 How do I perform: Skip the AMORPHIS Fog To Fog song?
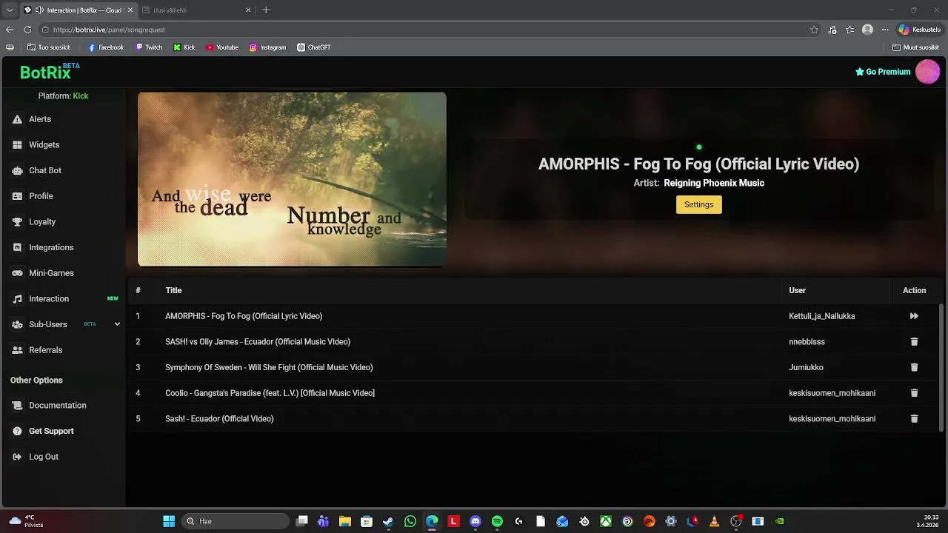[x=914, y=316]
